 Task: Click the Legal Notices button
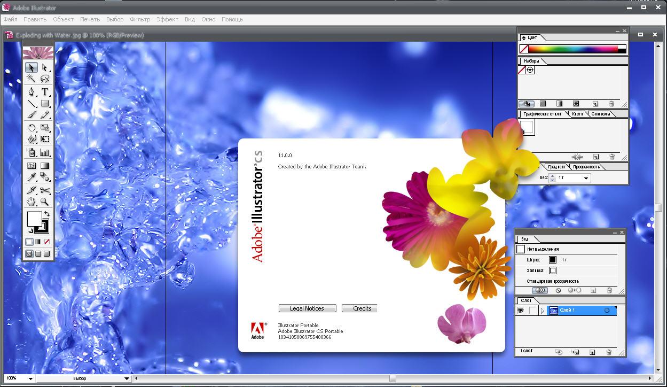[x=307, y=308]
